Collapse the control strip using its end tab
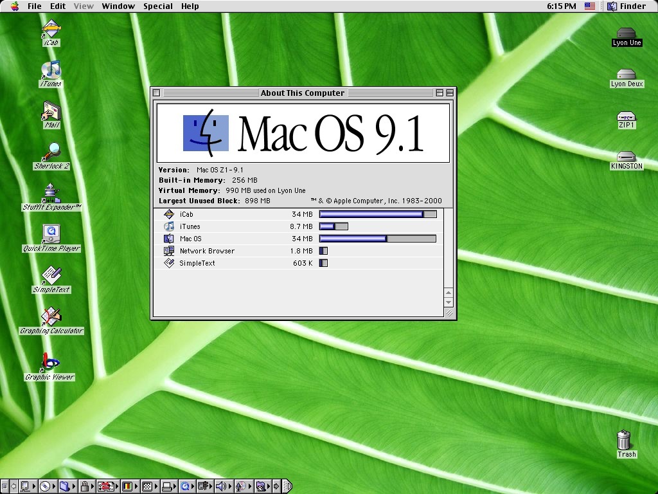 point(287,486)
